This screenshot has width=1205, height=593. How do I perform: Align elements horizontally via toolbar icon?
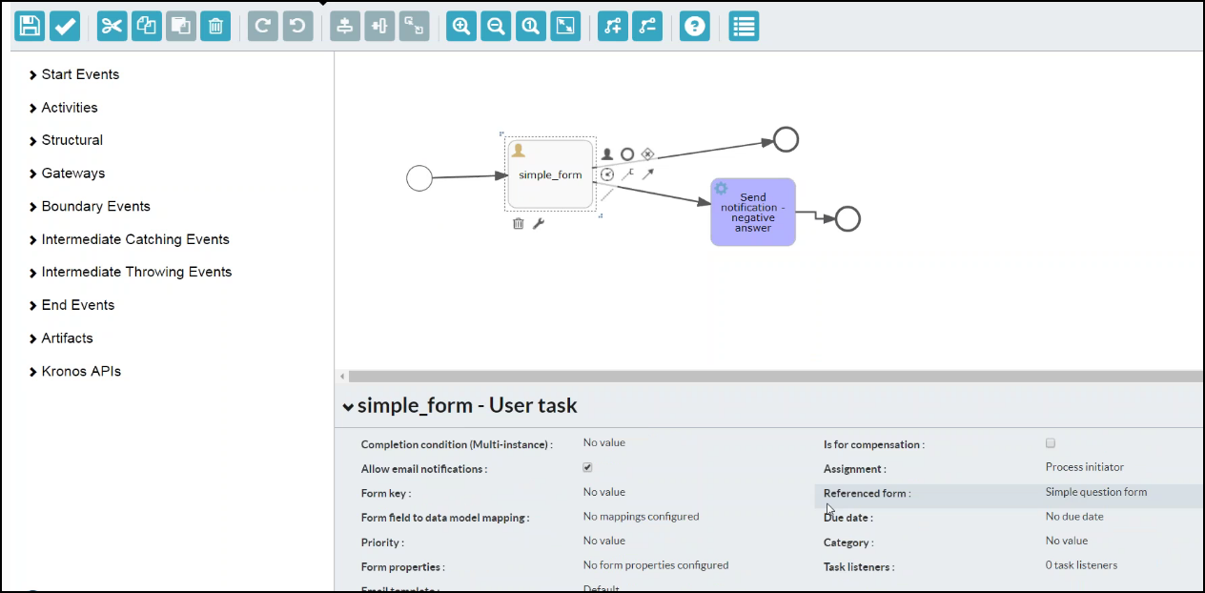tap(379, 26)
